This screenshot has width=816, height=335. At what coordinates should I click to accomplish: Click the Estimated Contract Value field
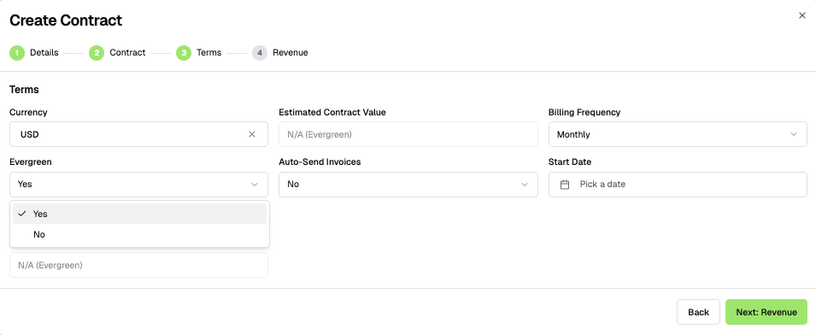(x=408, y=134)
